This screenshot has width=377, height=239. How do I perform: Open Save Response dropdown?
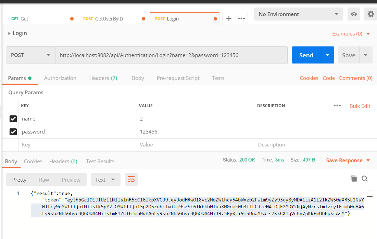pos(348,160)
